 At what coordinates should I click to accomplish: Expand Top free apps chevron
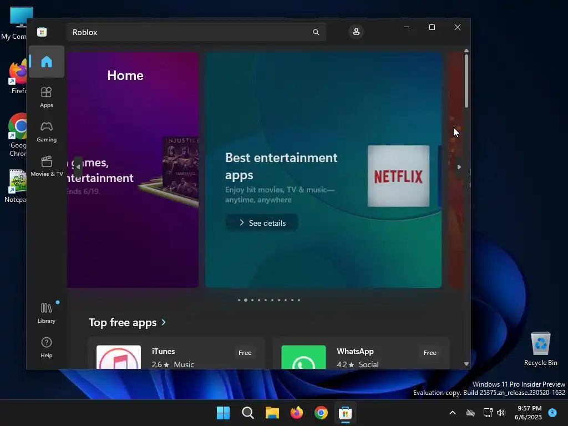click(x=164, y=322)
